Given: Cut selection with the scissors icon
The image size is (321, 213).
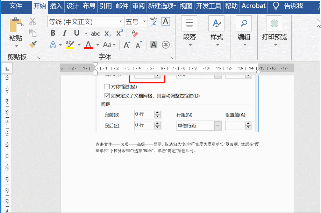Looking at the screenshot, I should (x=33, y=21).
